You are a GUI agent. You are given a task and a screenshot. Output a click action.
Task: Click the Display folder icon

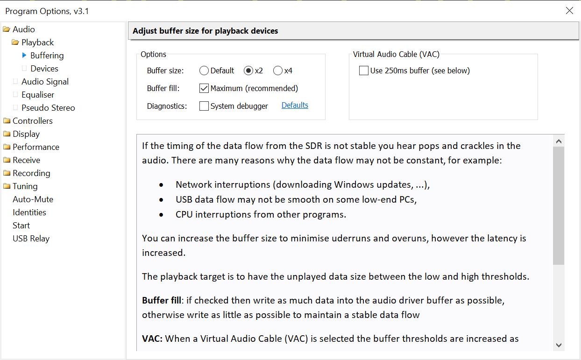pyautogui.click(x=7, y=134)
